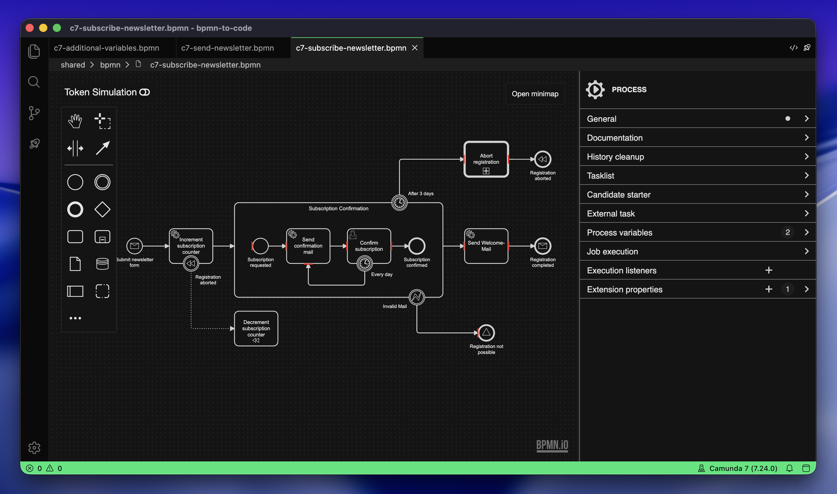The width and height of the screenshot is (837, 494).
Task: Open settings gear in activity bar
Action: point(34,448)
